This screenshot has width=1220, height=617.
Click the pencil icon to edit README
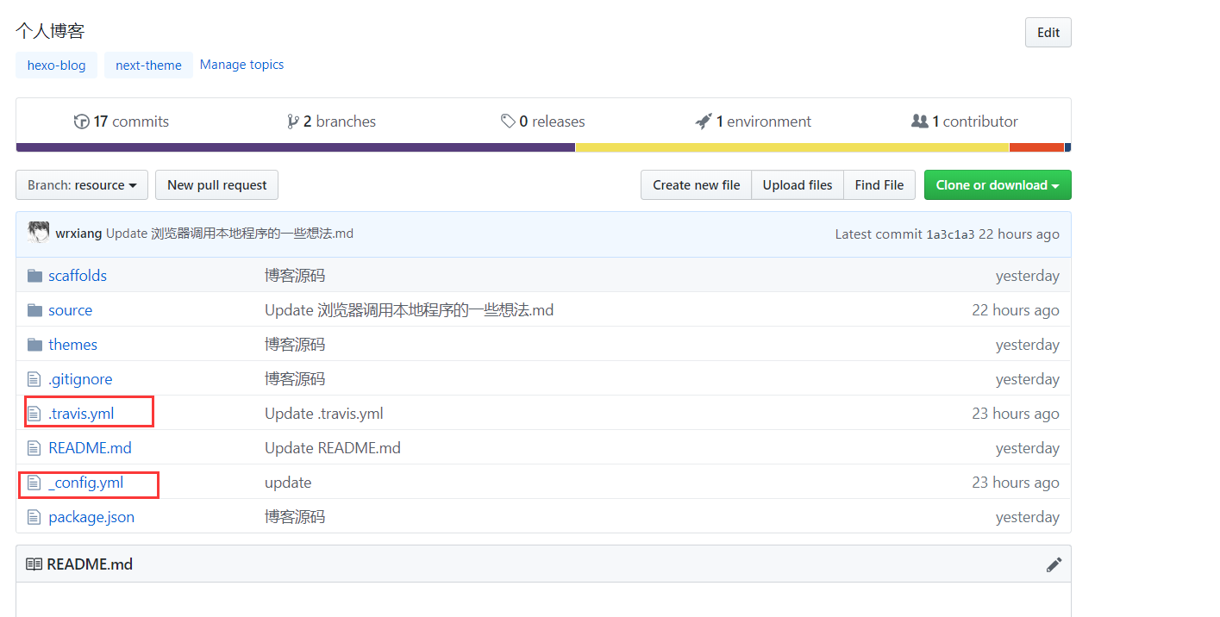click(x=1054, y=564)
